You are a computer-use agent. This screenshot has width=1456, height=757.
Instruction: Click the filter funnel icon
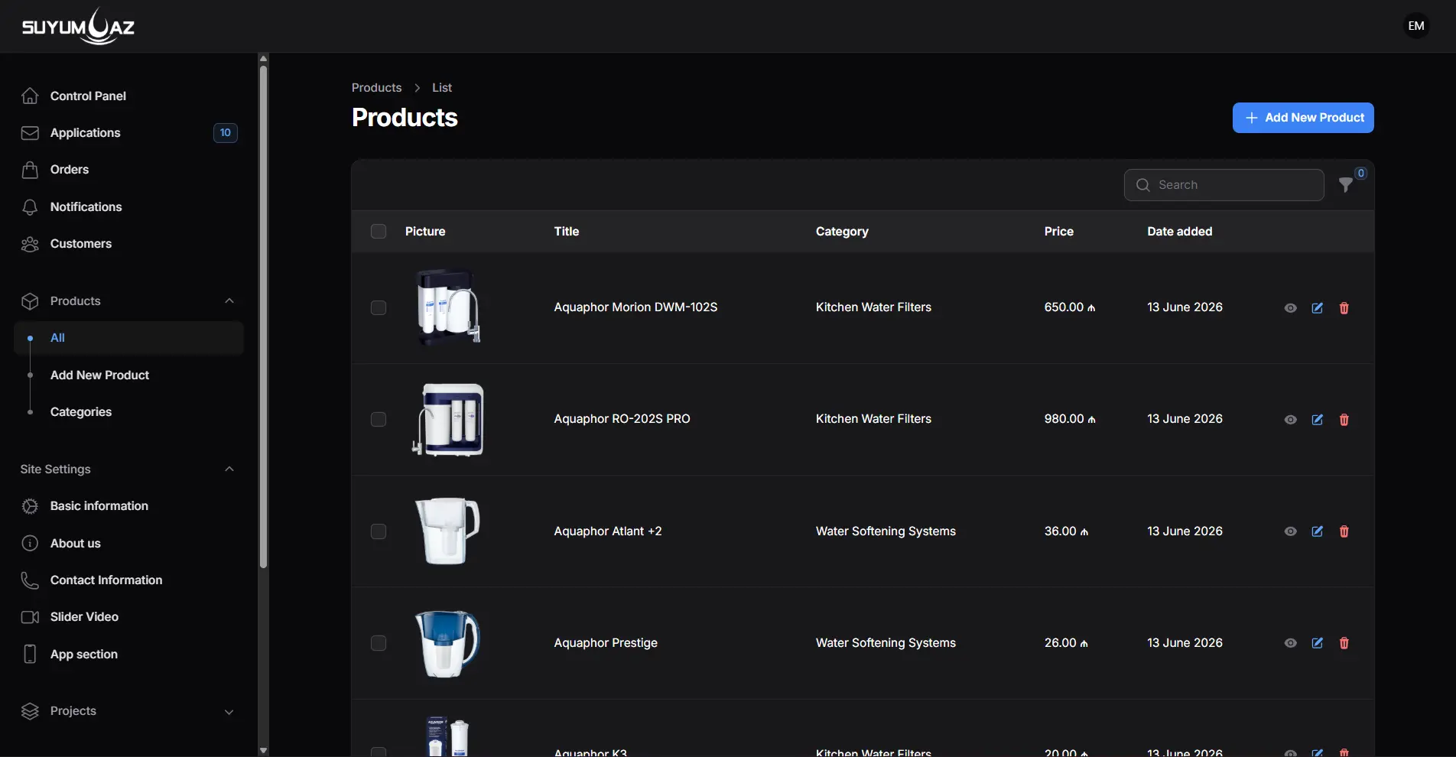tap(1346, 185)
